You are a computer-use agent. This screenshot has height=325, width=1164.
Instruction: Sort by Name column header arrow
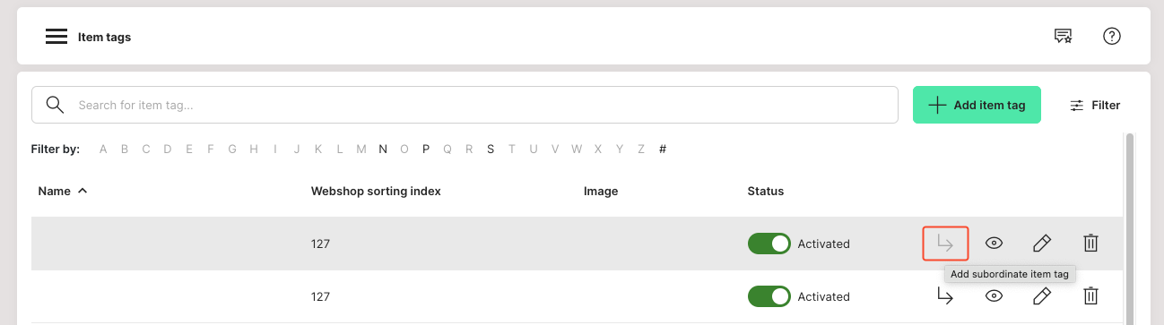83,191
